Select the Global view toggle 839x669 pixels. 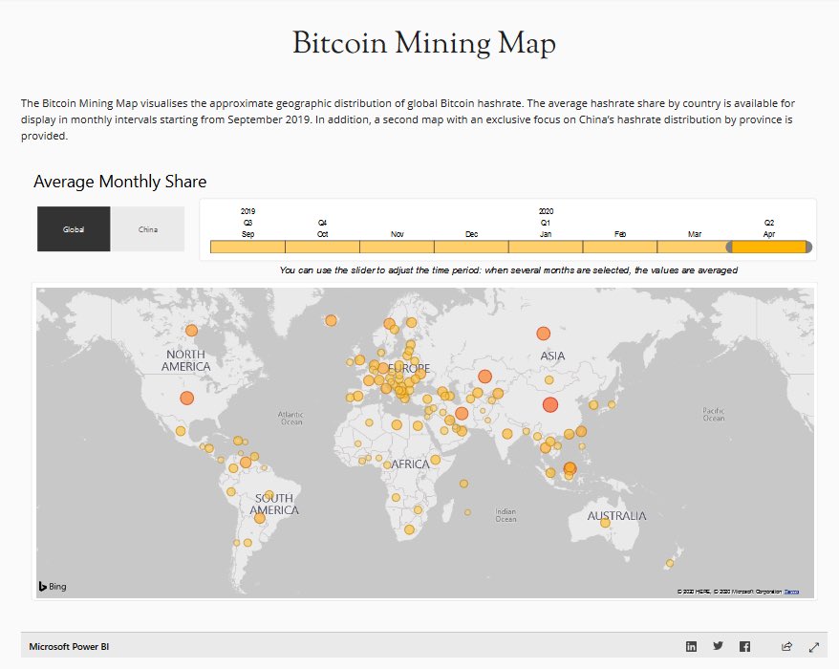pos(75,228)
